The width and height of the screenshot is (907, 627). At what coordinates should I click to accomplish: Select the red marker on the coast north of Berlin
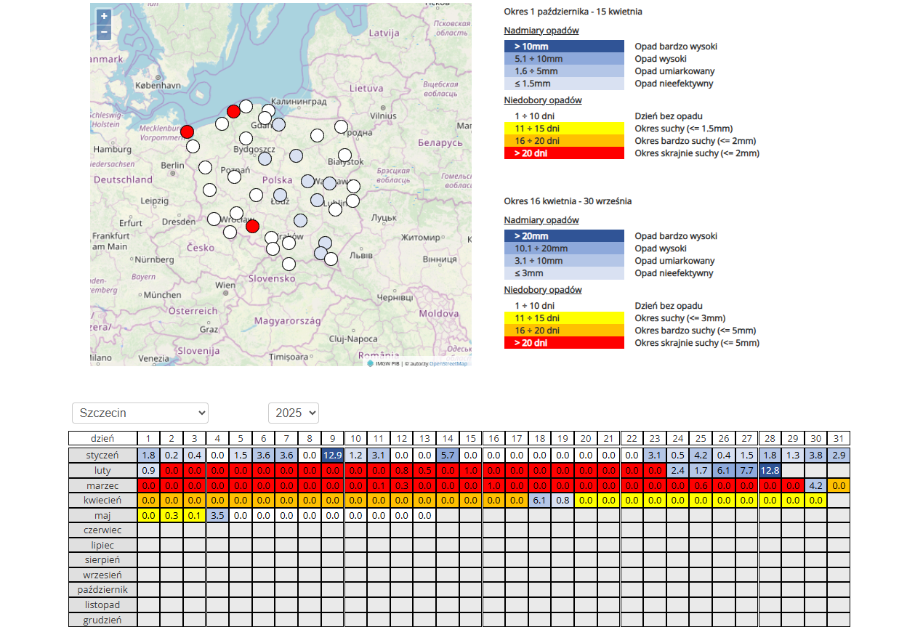click(x=187, y=132)
